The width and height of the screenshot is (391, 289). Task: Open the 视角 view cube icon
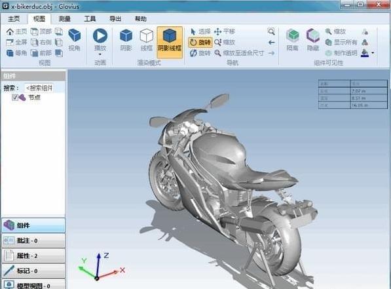[74, 40]
